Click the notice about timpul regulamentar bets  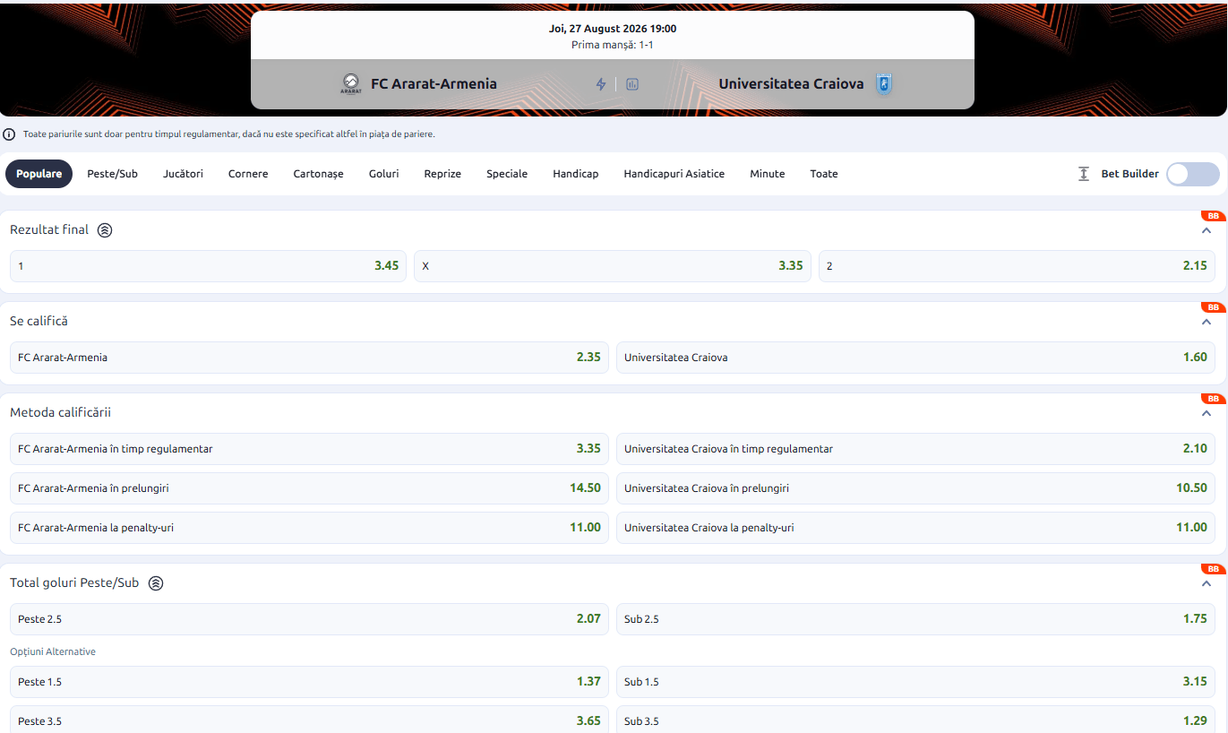(x=229, y=134)
